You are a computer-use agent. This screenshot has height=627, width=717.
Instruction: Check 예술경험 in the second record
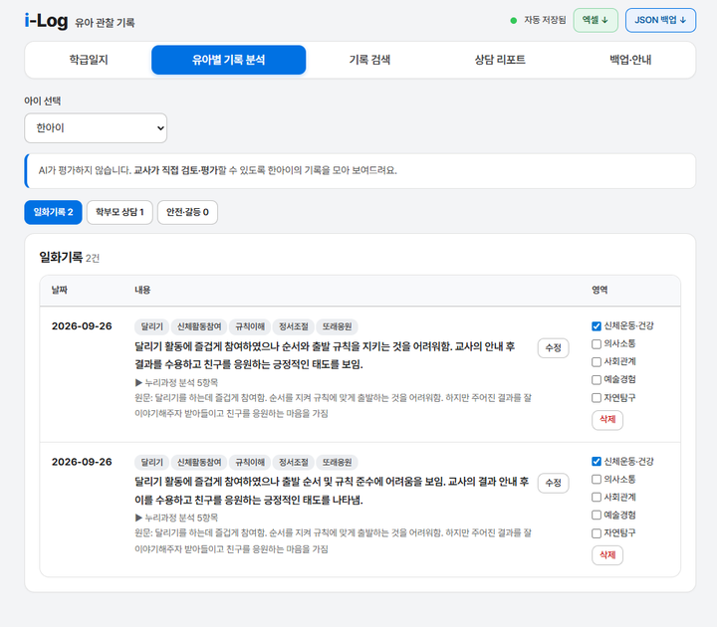click(x=597, y=516)
